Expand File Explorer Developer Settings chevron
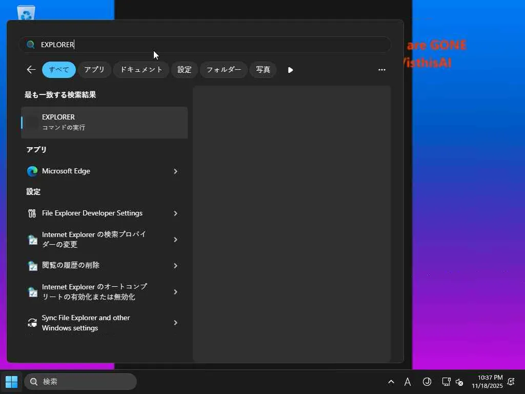This screenshot has height=394, width=525. pos(175,213)
